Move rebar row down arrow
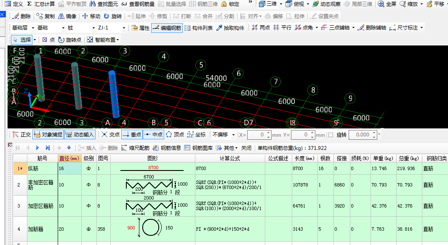The image size is (448, 245). pos(69,148)
